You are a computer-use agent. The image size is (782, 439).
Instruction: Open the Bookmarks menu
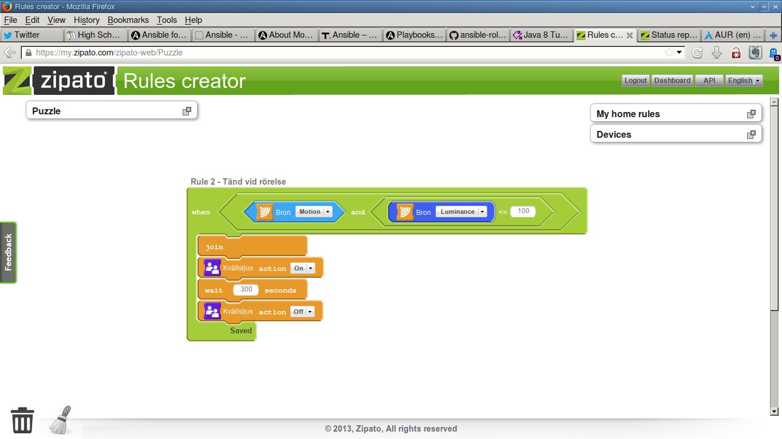pyautogui.click(x=128, y=20)
